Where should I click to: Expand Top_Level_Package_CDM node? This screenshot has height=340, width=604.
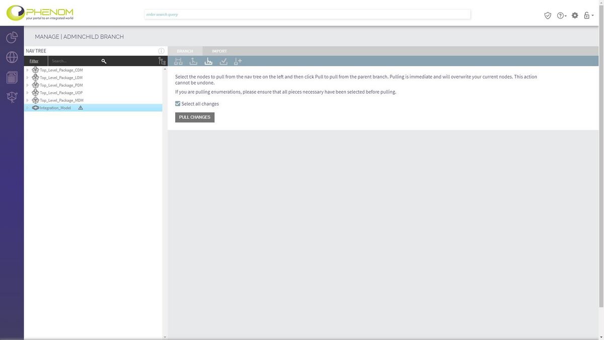pos(27,70)
